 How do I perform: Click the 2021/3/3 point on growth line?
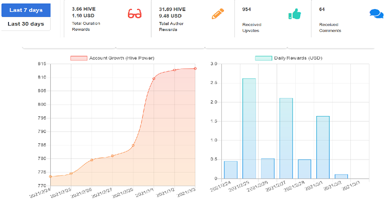(x=195, y=68)
